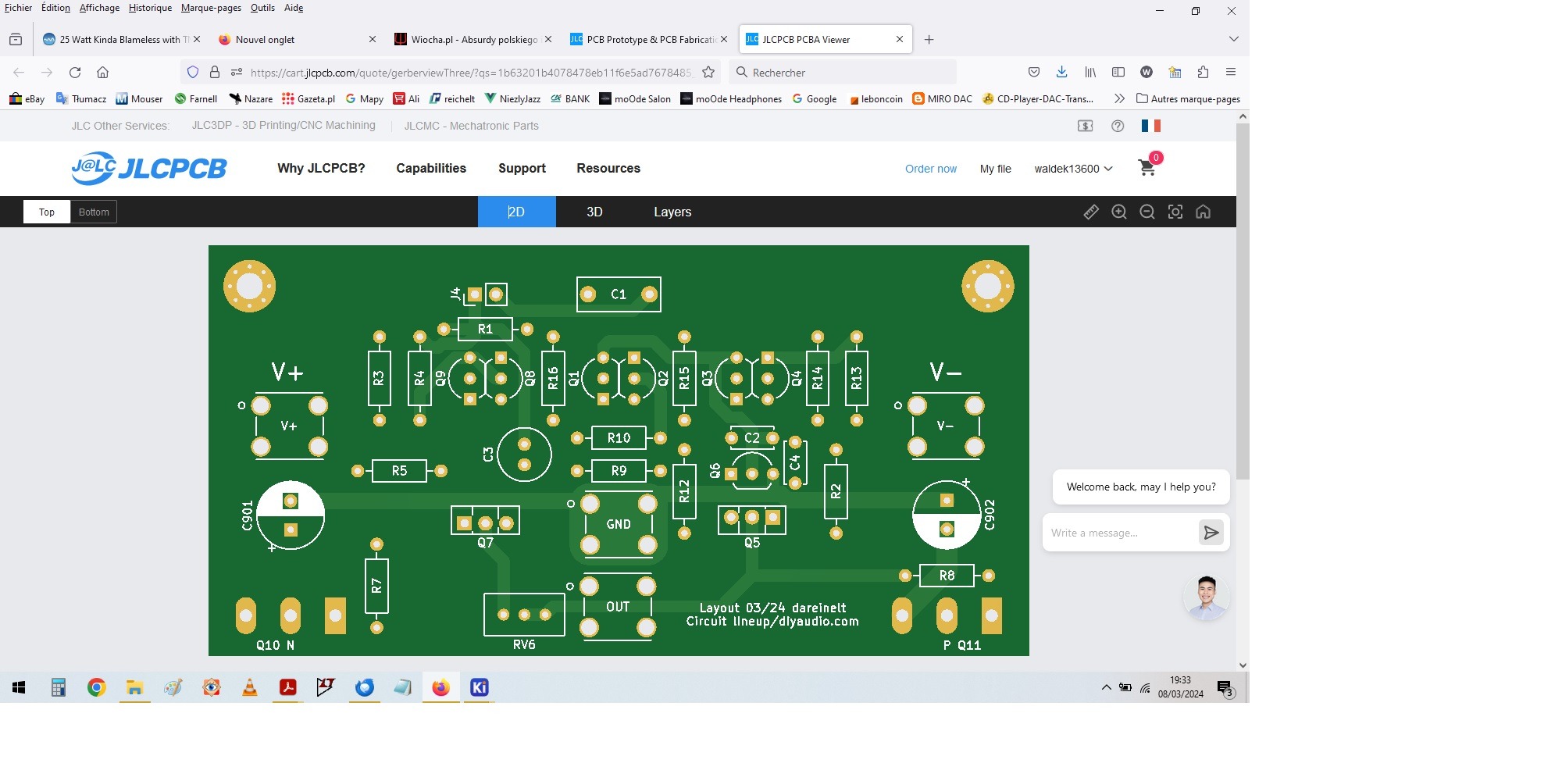Select the 2D view tab
Screen dimensions: 1562x781
coord(516,212)
